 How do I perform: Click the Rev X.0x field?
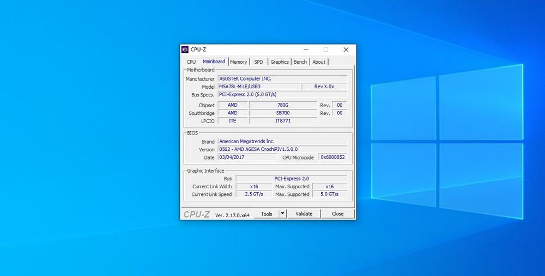[324, 87]
